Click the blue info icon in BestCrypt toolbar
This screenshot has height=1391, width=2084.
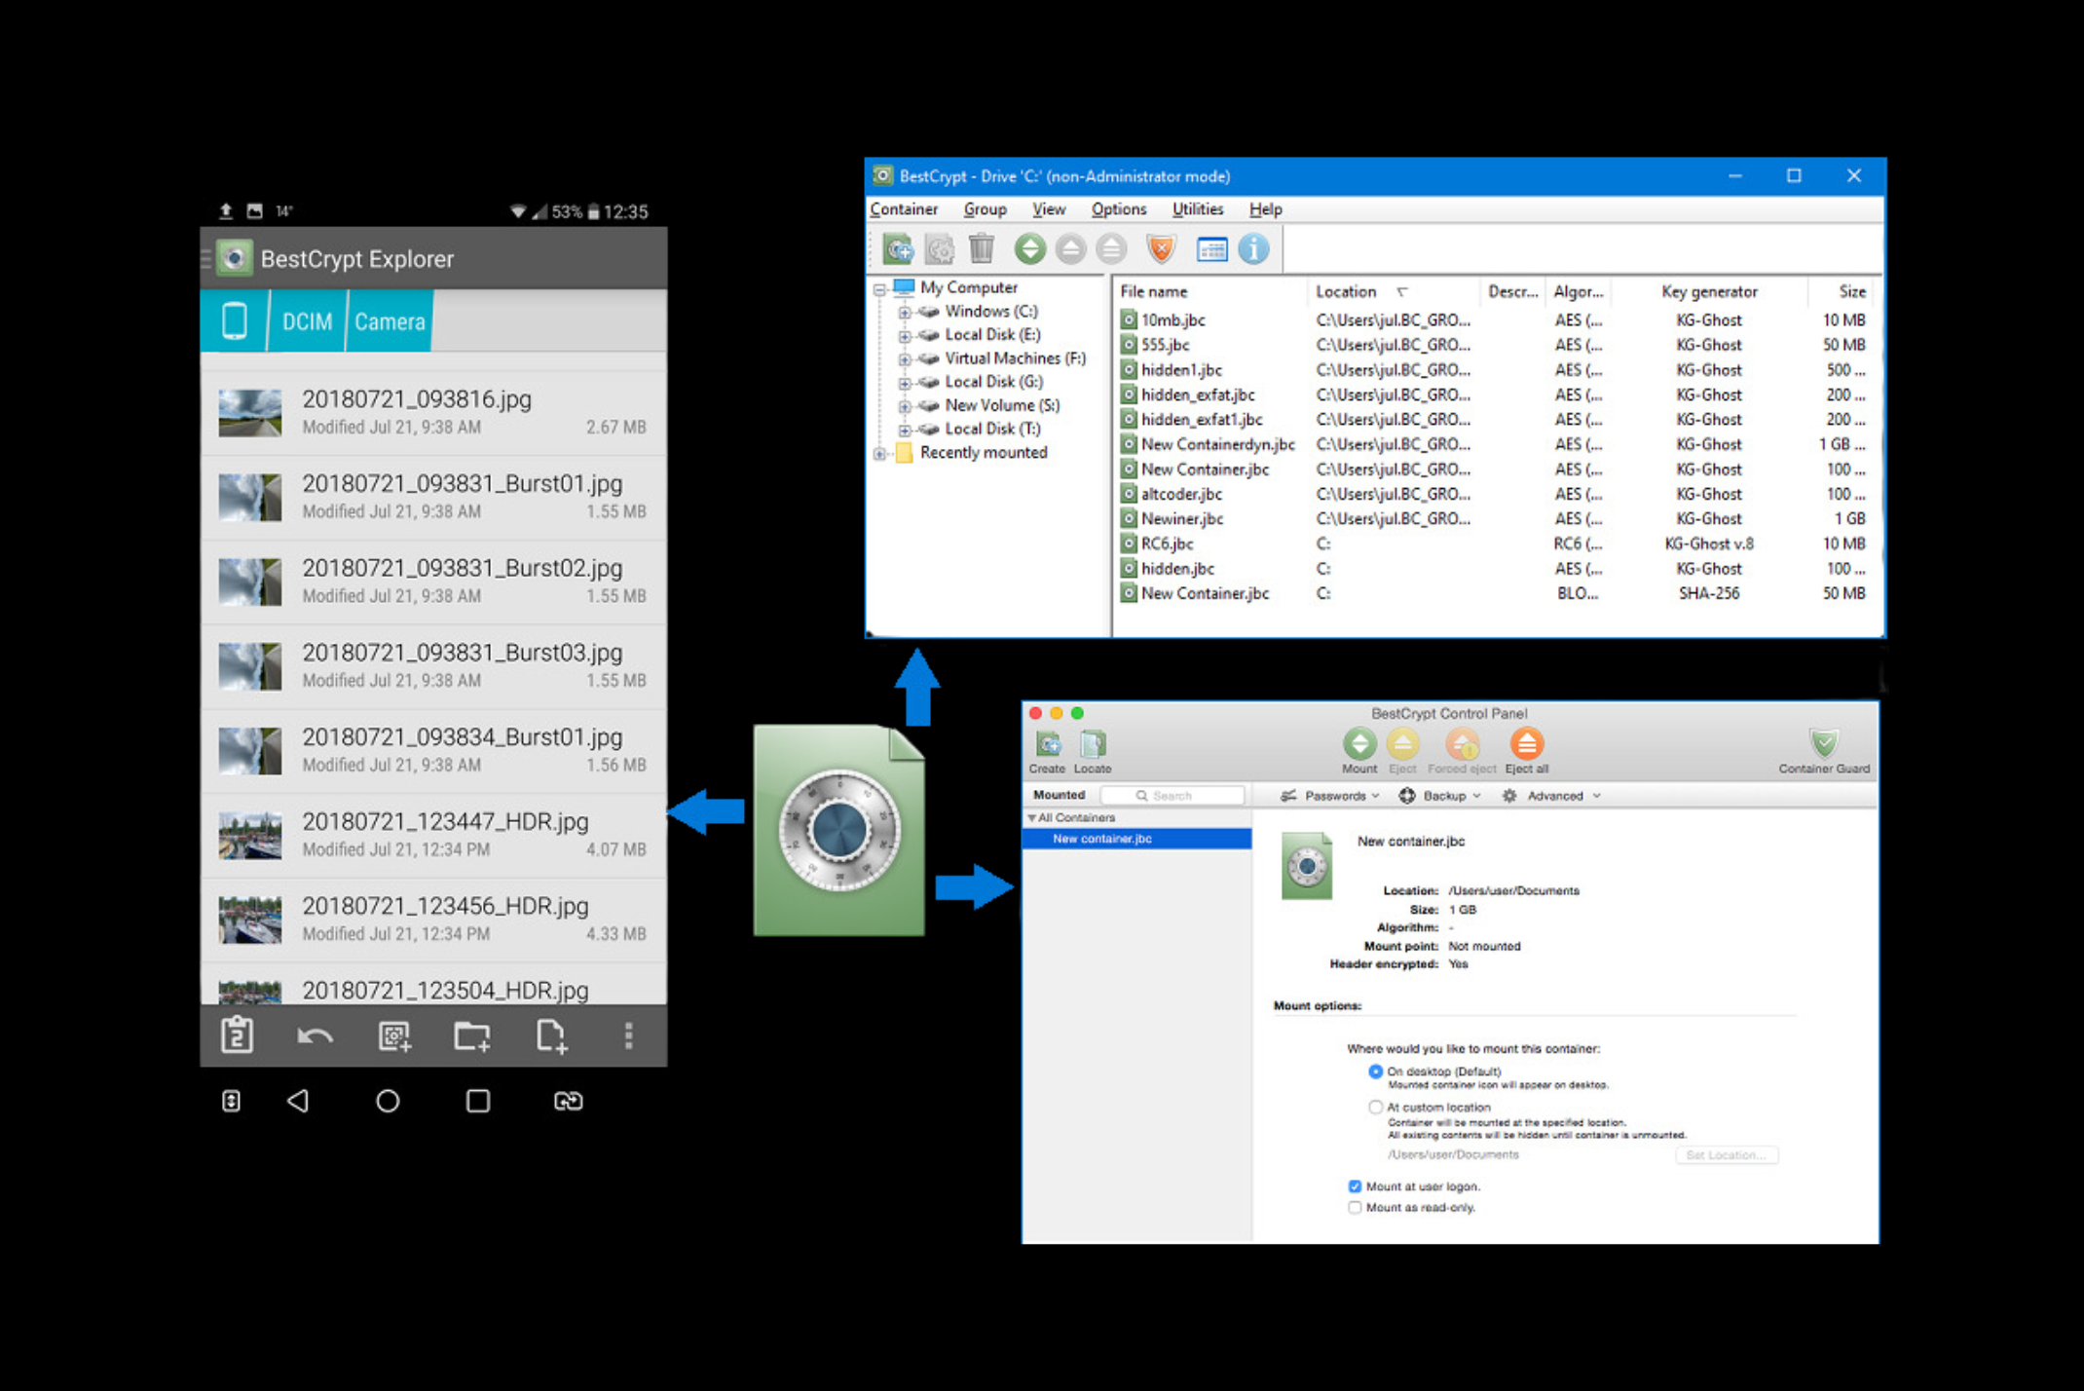coord(1253,249)
